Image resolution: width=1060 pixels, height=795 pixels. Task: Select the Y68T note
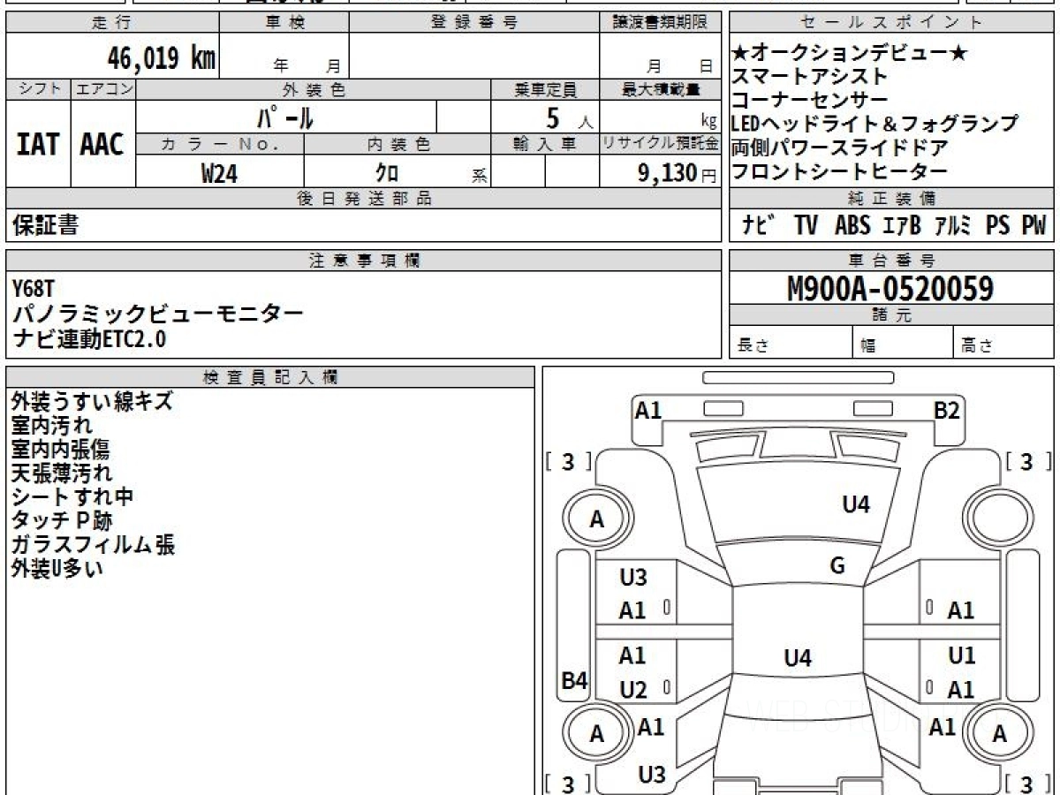(x=34, y=288)
